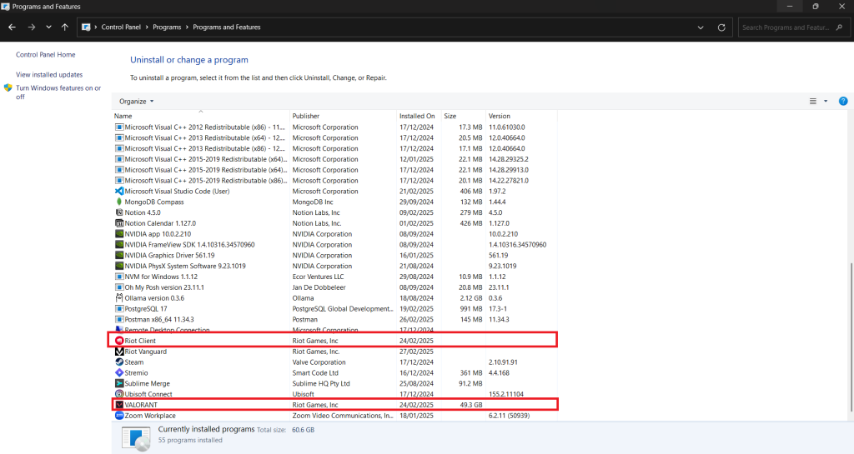
Task: Click Smart Code Ltd publisher cell
Action: (315, 373)
